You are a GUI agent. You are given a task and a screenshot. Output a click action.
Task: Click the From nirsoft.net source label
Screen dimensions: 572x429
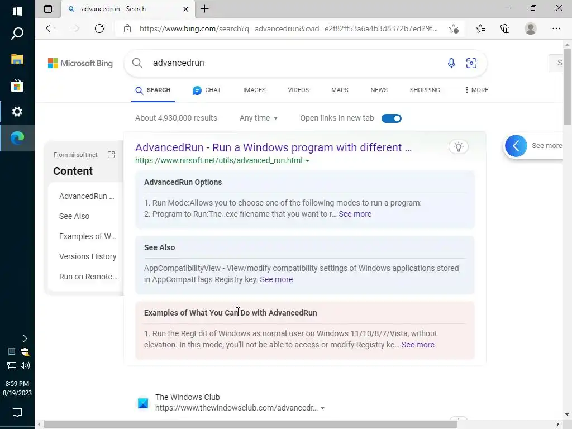tap(75, 155)
